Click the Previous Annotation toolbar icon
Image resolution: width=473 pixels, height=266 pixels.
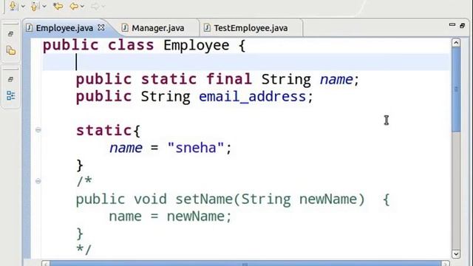(35, 6)
